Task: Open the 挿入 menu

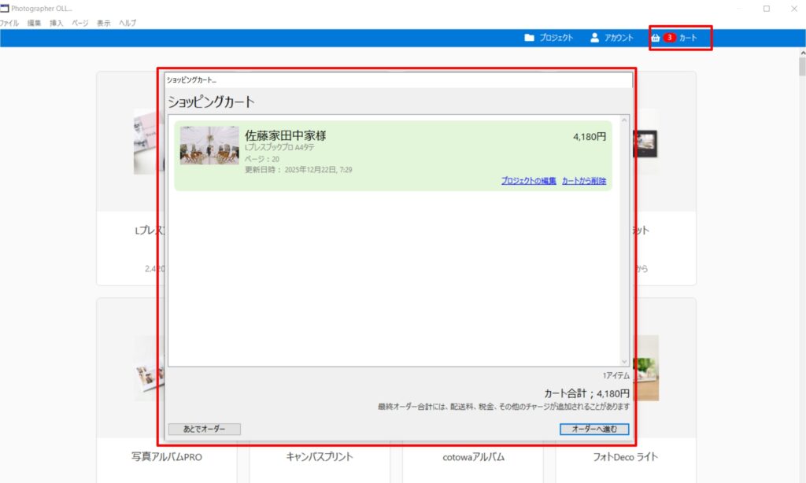Action: click(x=57, y=23)
